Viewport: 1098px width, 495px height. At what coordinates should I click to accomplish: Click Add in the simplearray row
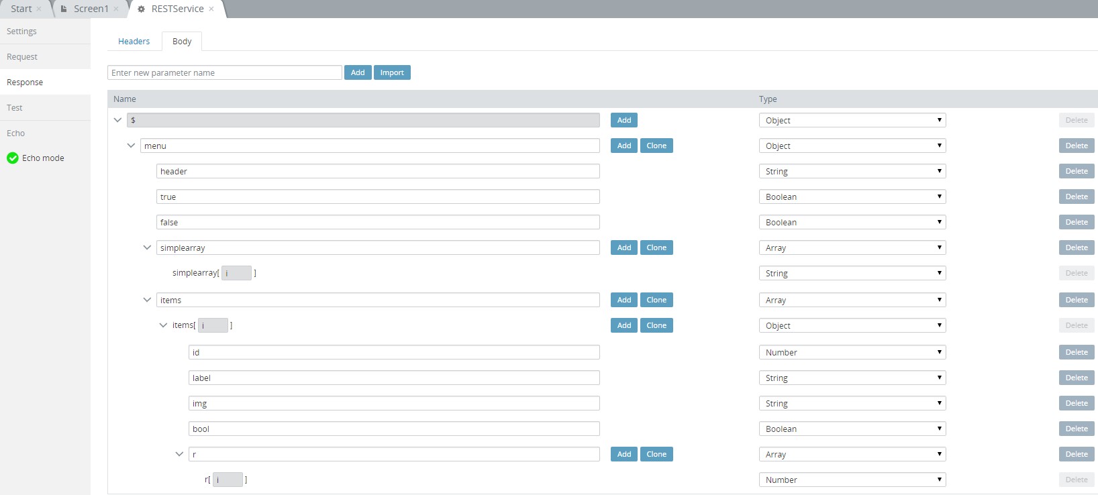point(624,248)
